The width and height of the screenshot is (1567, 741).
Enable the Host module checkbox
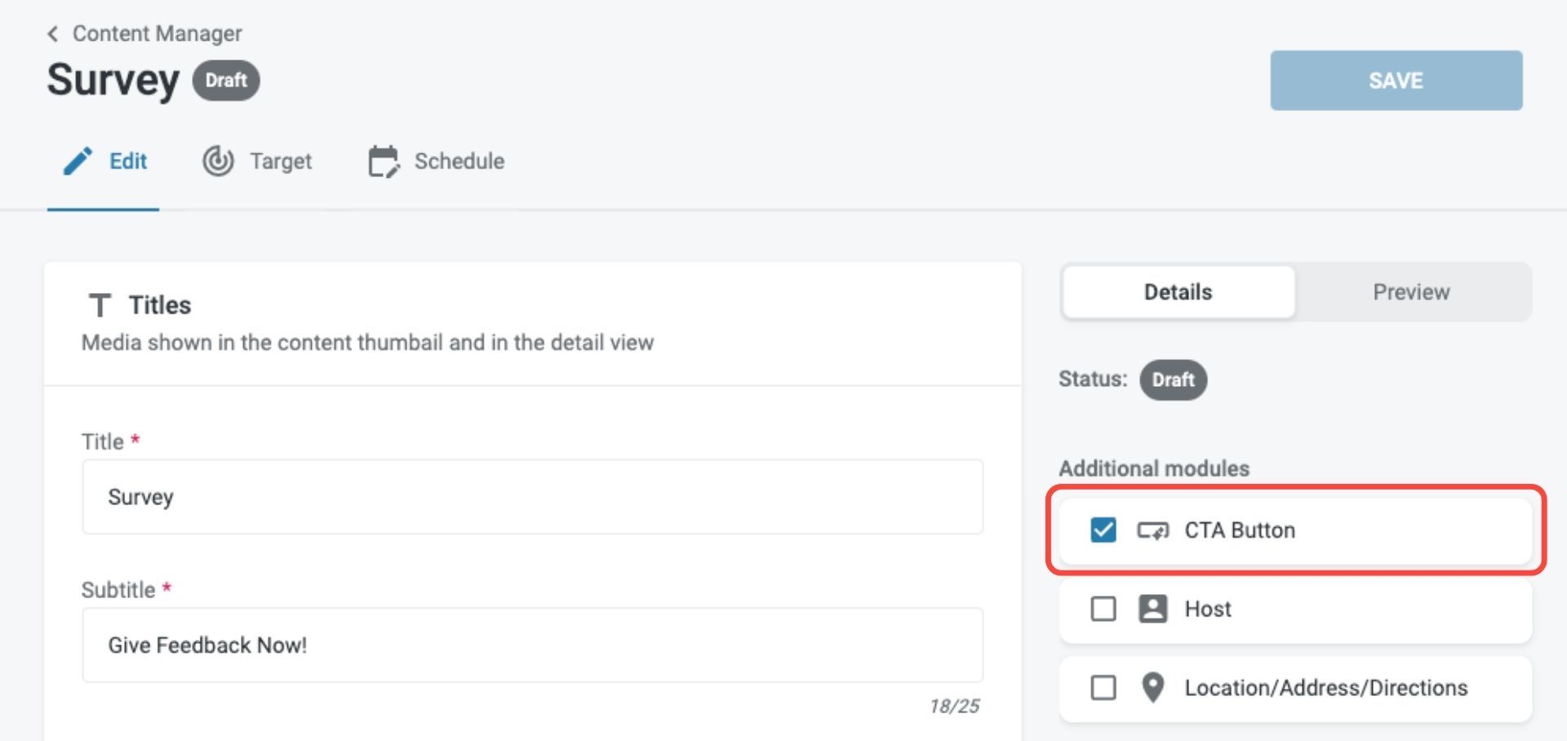pos(1103,609)
